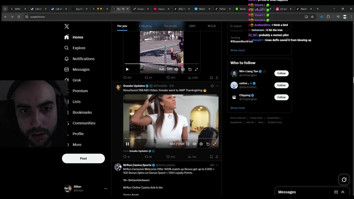Viewport: 354px width, 199px height.
Task: Fullscreen the Sneako video
Action: click(x=214, y=144)
